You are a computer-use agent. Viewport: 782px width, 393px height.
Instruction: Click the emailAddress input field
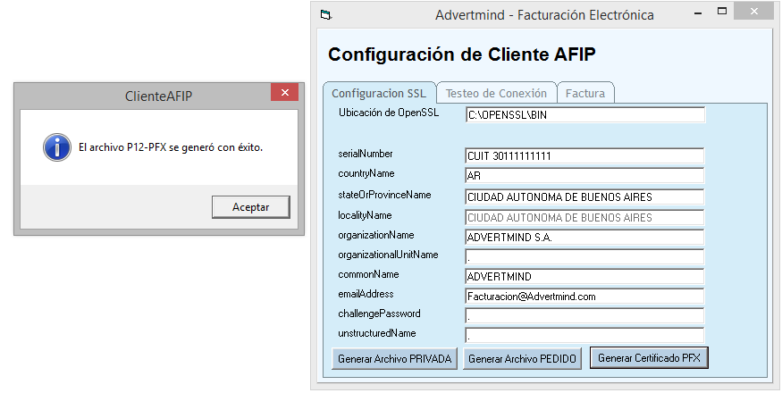click(584, 297)
